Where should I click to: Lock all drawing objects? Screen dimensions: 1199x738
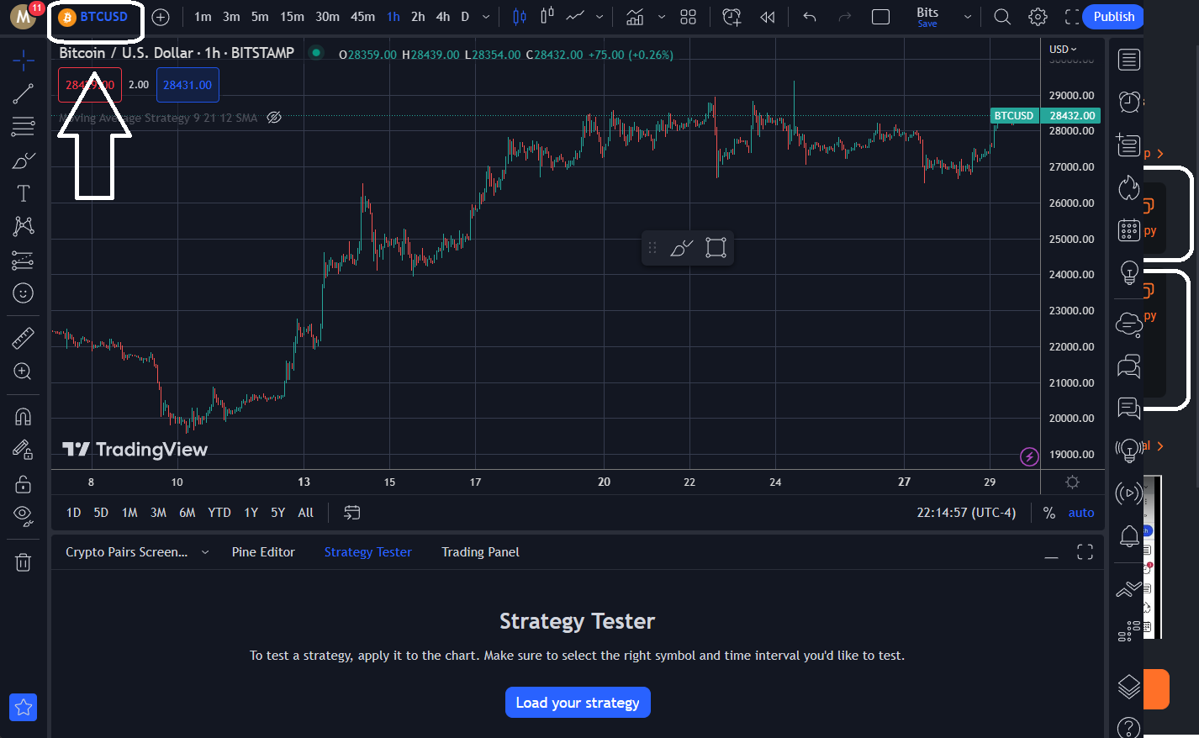point(23,483)
